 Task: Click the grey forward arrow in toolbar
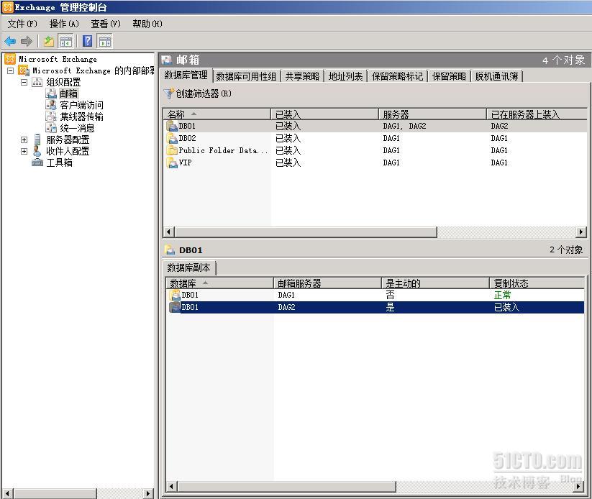coord(27,41)
